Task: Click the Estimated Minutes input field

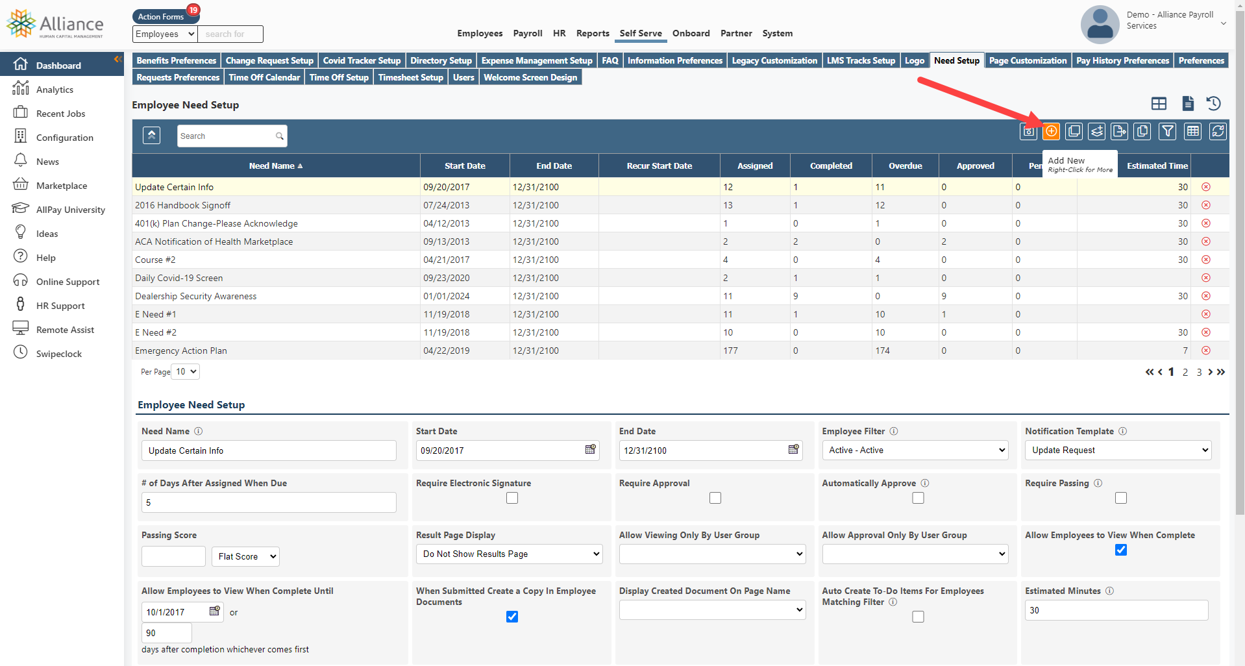Action: coord(1116,610)
